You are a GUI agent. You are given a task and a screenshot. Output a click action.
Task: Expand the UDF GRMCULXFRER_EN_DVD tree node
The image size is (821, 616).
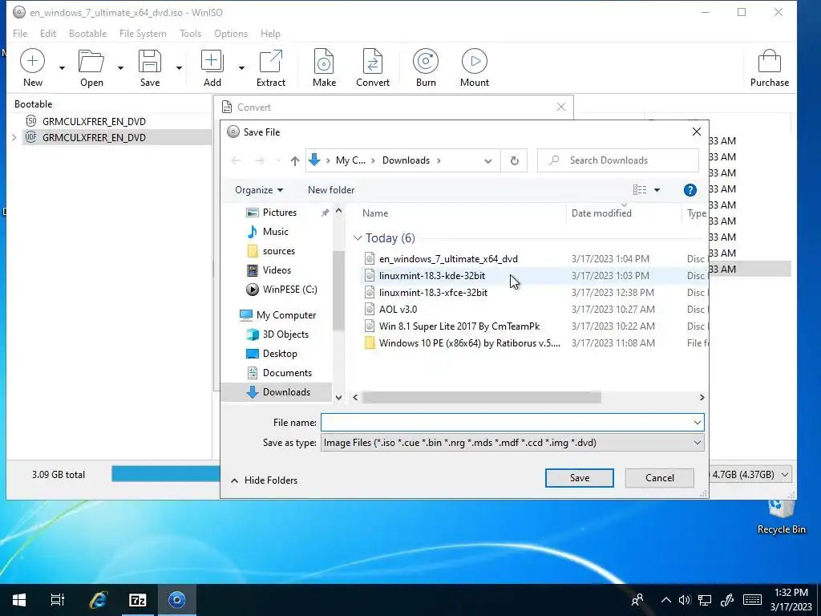pos(14,138)
